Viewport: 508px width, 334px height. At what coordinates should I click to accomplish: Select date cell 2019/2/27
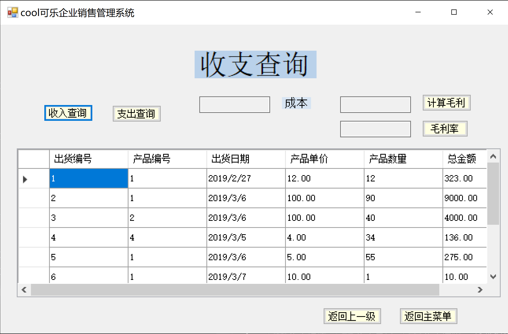tap(246, 178)
